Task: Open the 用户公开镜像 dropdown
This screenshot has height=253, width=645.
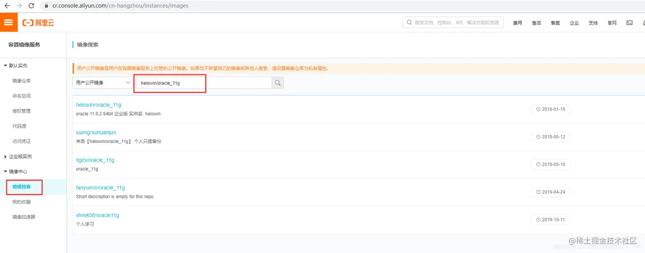Action: click(x=103, y=83)
